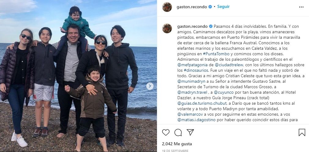The image size is (309, 152).
Task: Share the post with the paper plane icon
Action: point(190,132)
